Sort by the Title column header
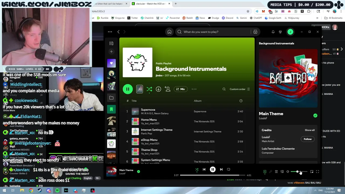This screenshot has height=194, width=345. [134, 101]
